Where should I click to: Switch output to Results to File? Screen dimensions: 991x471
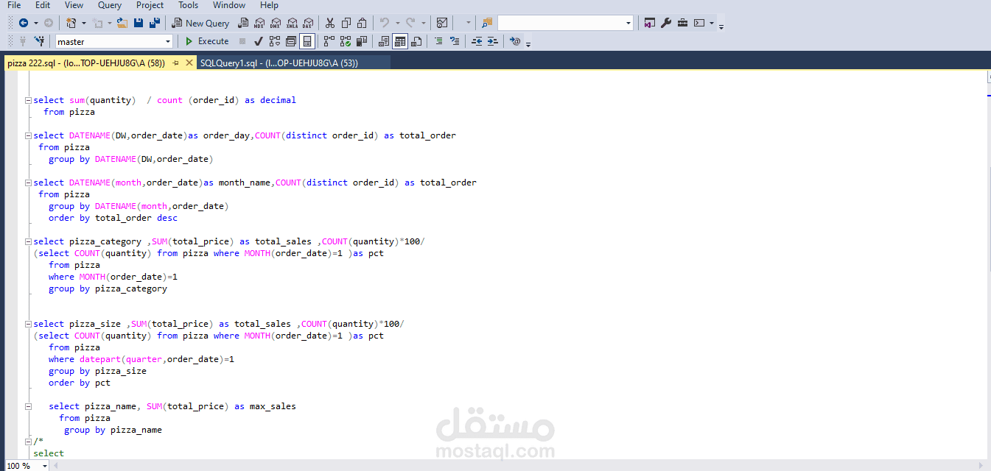tap(416, 41)
